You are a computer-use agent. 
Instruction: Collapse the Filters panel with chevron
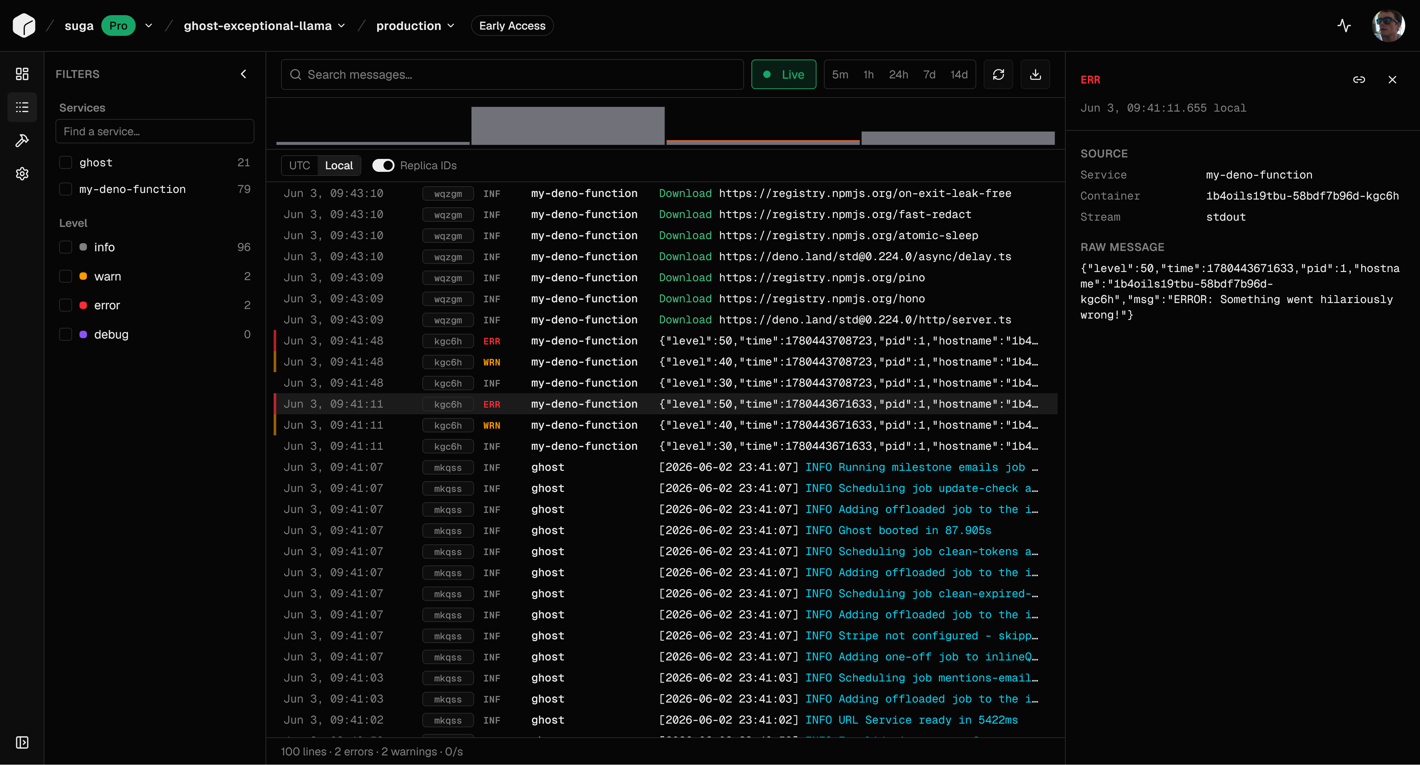[244, 74]
